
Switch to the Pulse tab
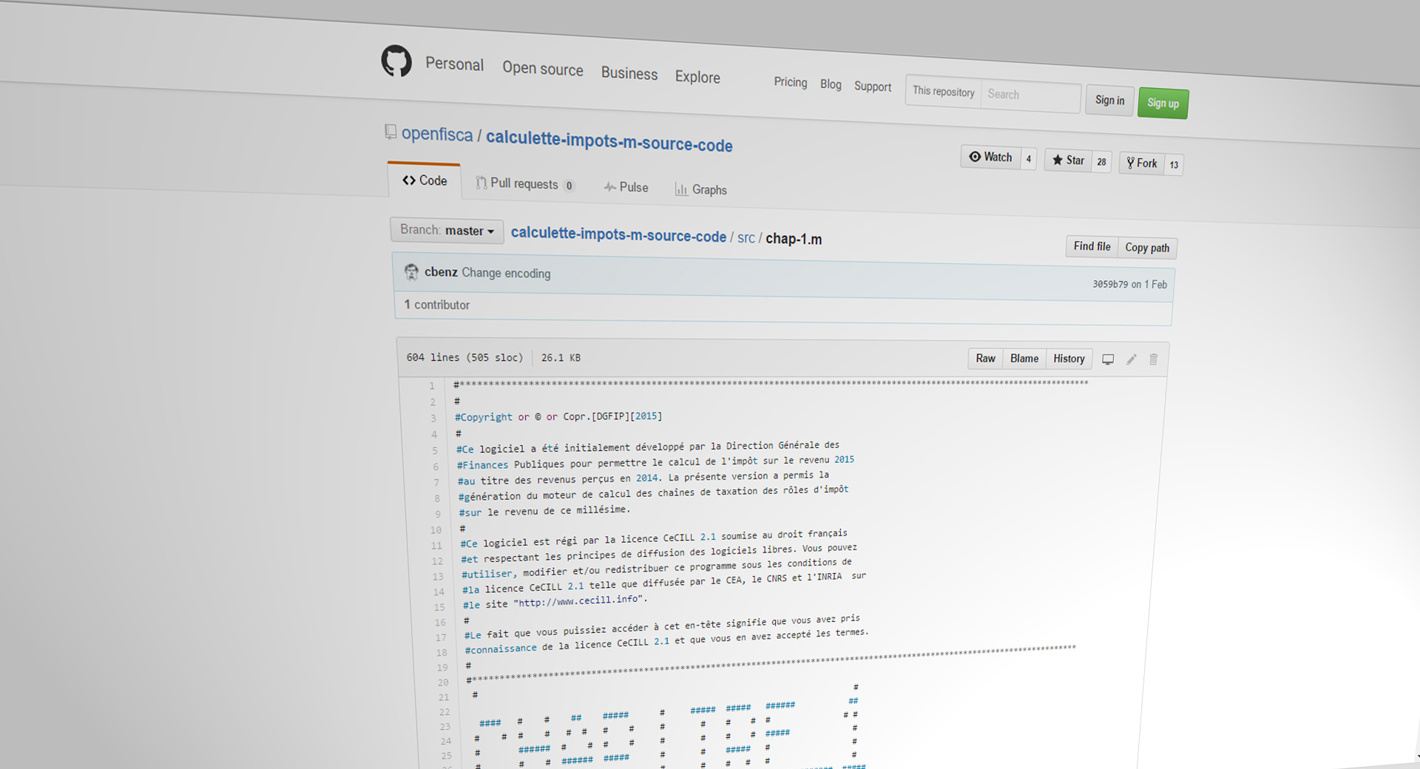(626, 188)
